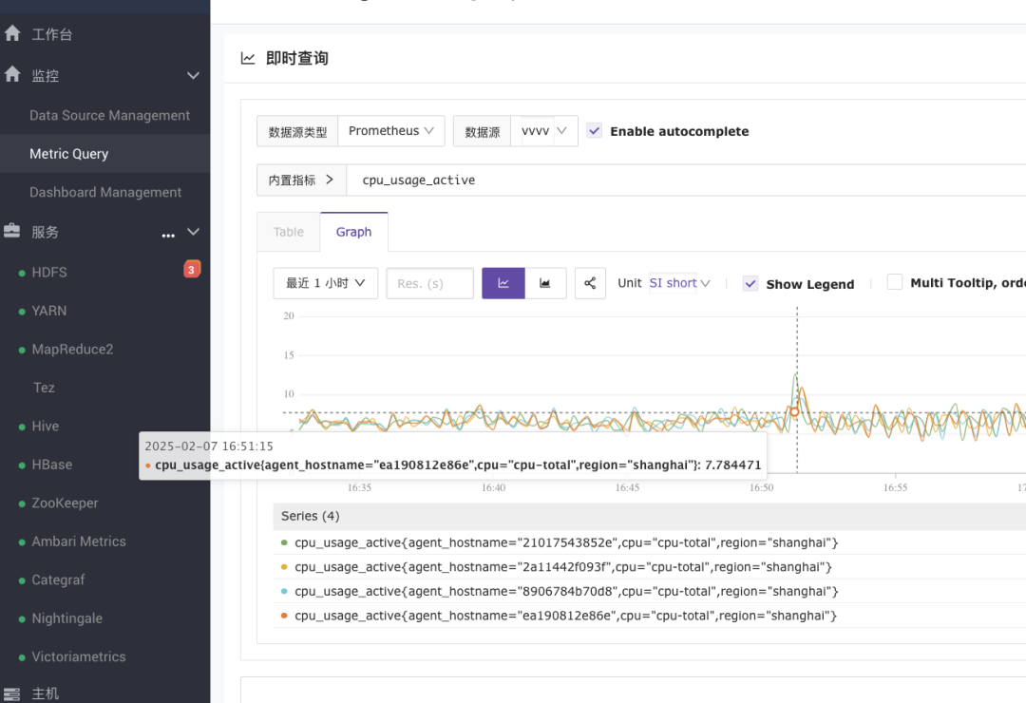The height and width of the screenshot is (703, 1026).
Task: Open the 服务 three-dots more menu
Action: (x=168, y=235)
